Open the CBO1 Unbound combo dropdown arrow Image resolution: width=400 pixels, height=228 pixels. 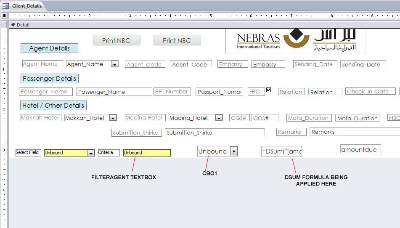point(234,151)
